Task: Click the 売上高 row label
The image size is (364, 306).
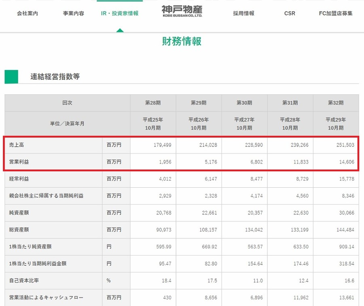Action: pyautogui.click(x=17, y=145)
